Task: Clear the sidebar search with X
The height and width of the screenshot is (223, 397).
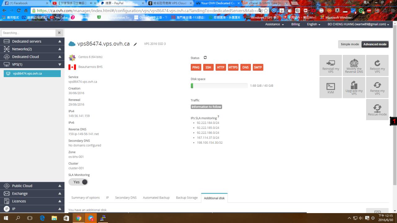Action: 59,33
